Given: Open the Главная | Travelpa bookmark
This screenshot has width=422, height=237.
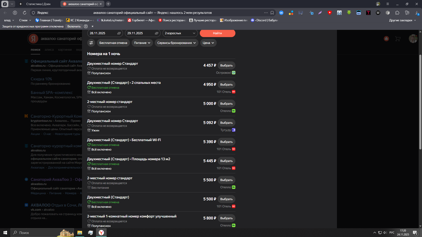Looking at the screenshot, I should click(x=49, y=20).
